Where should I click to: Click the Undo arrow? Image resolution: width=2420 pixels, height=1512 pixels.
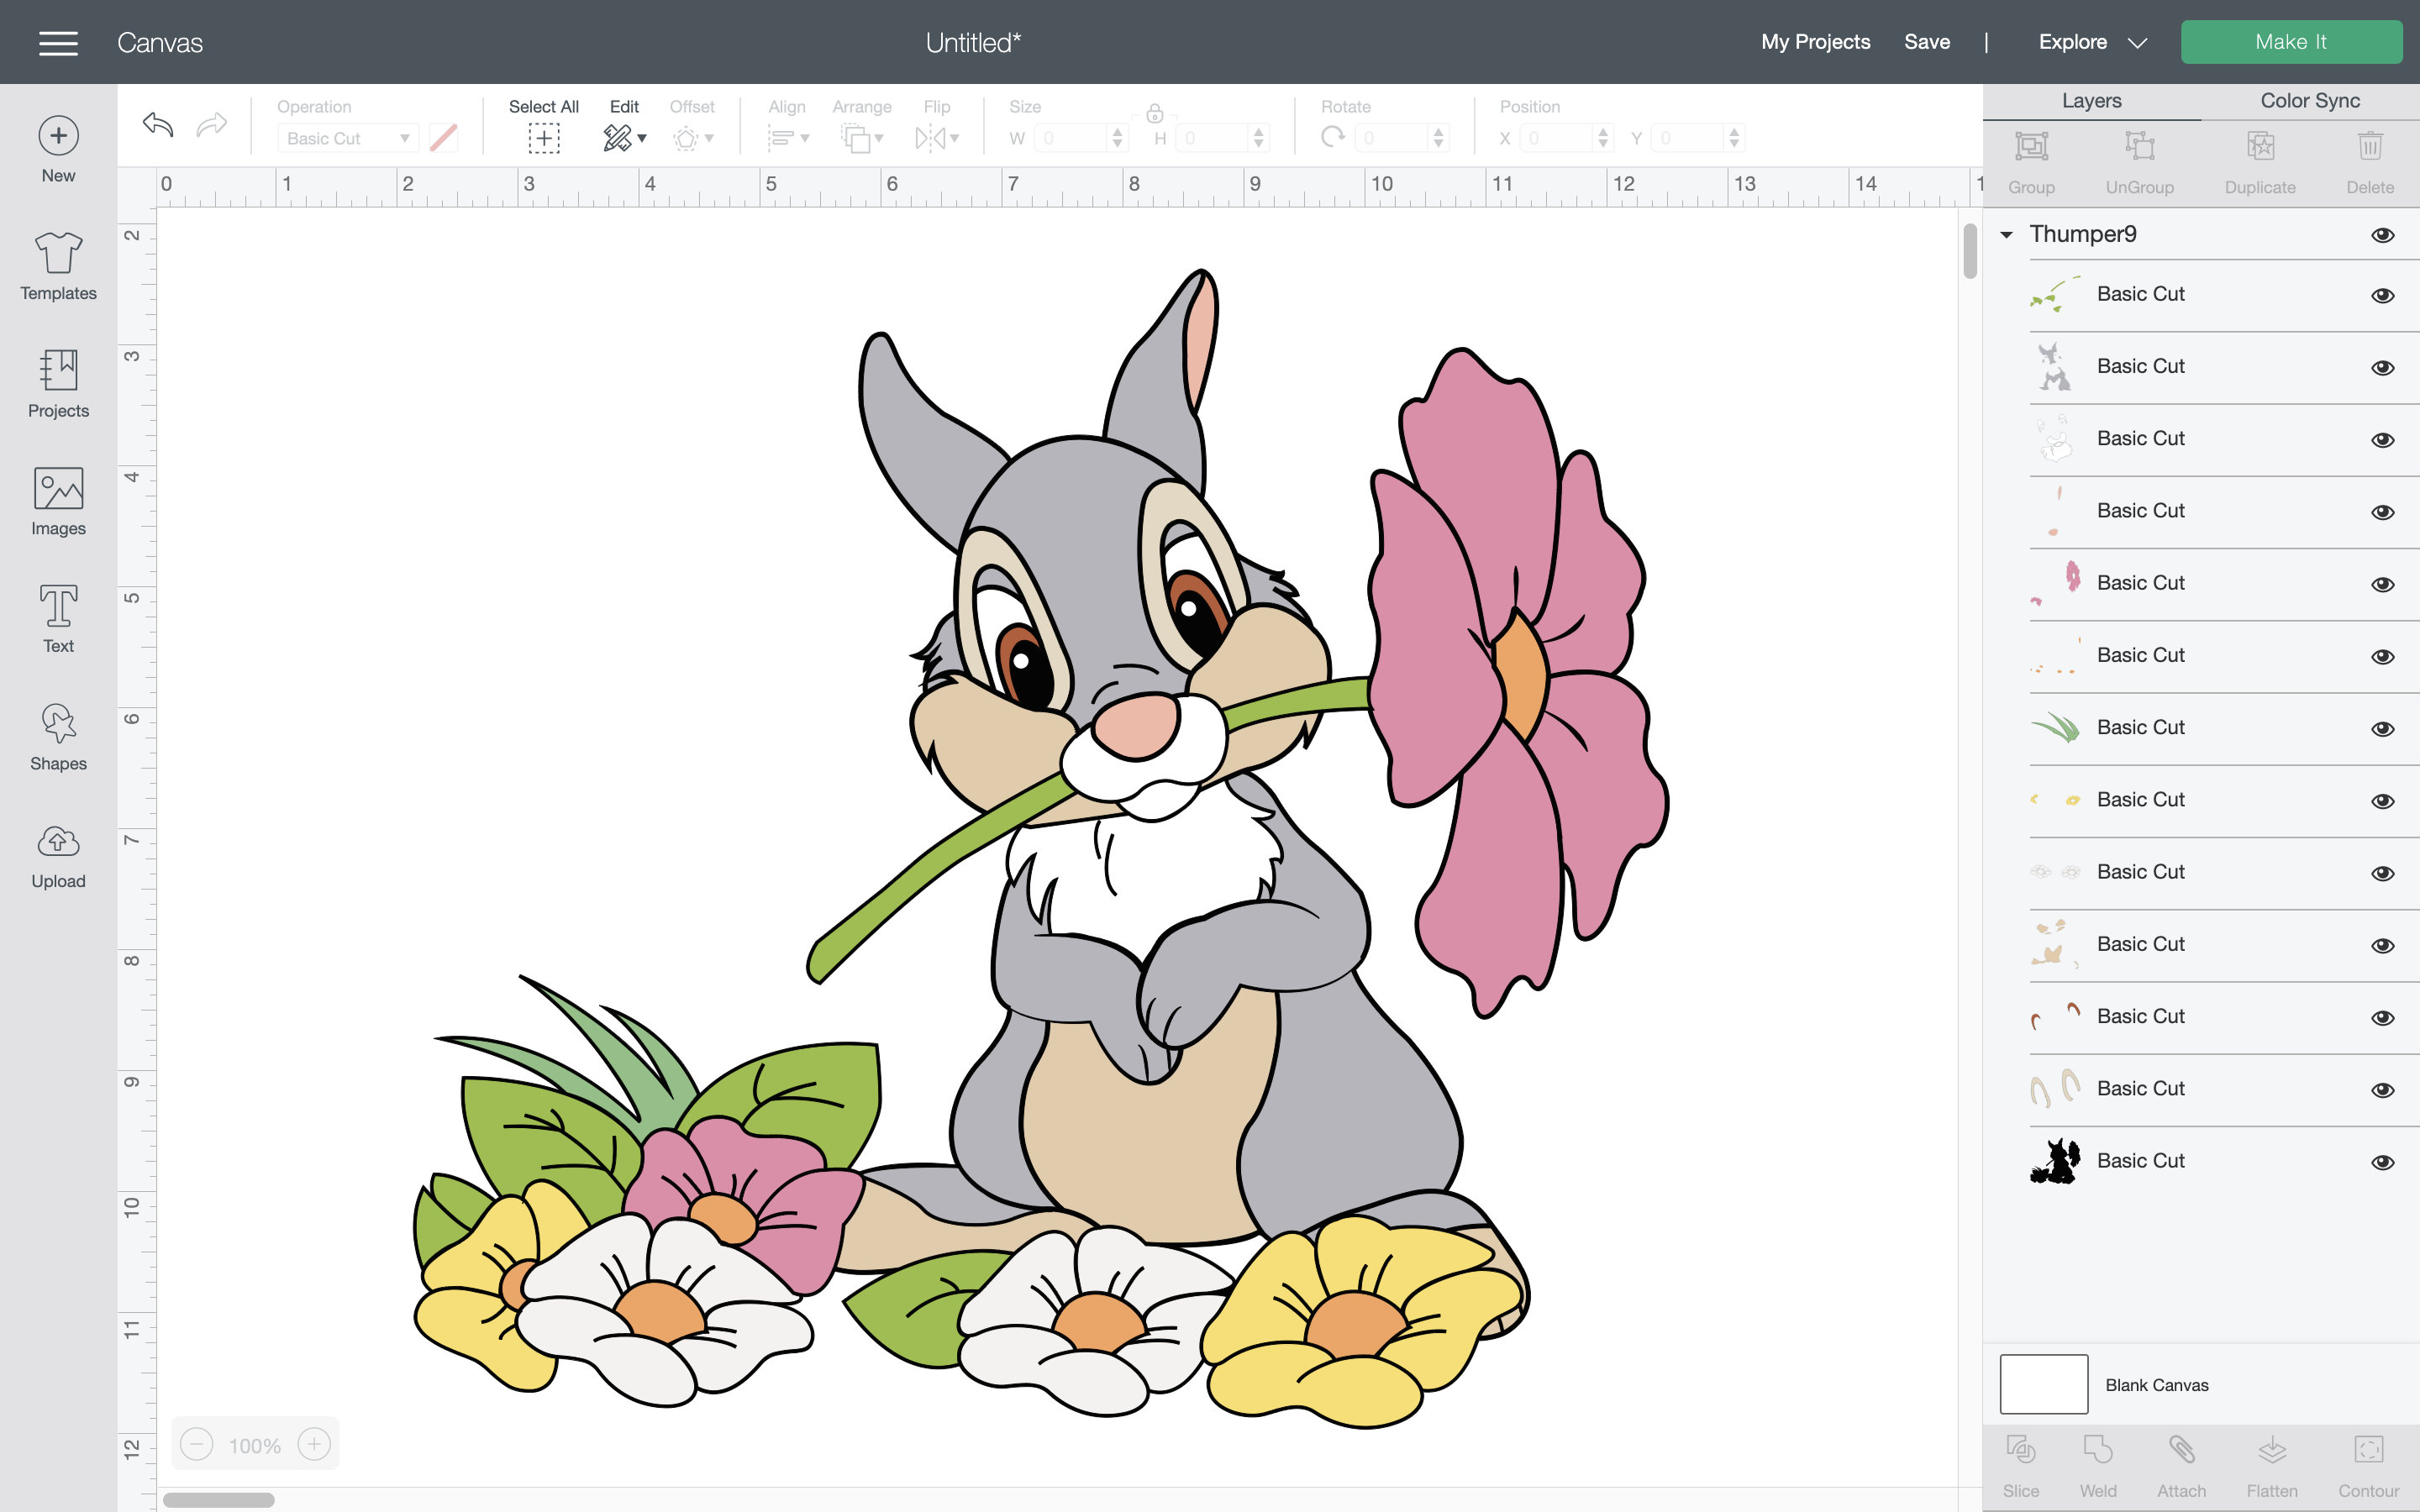pos(157,125)
